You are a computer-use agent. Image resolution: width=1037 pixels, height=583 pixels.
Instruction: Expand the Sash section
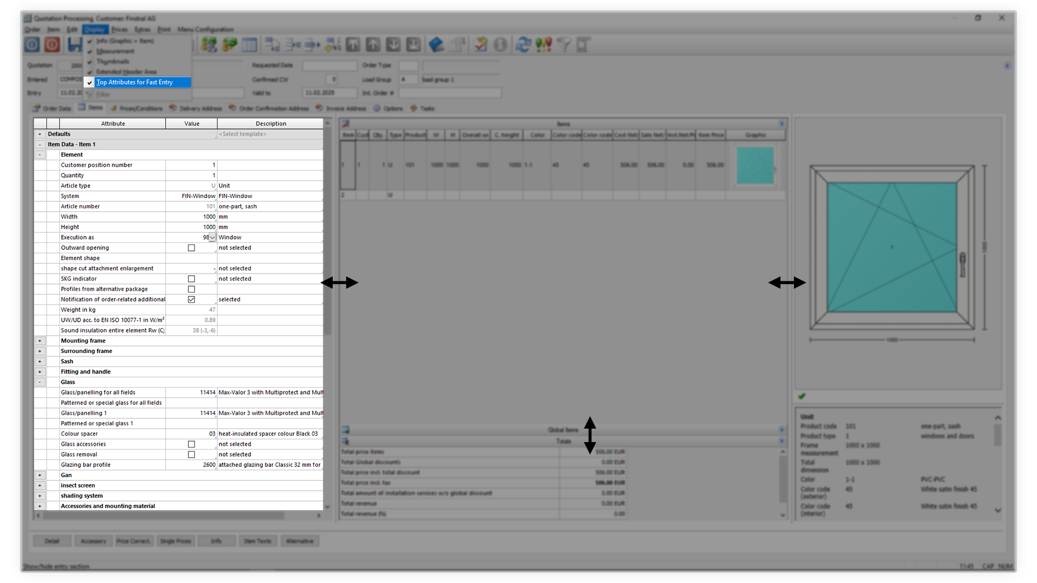pyautogui.click(x=39, y=361)
